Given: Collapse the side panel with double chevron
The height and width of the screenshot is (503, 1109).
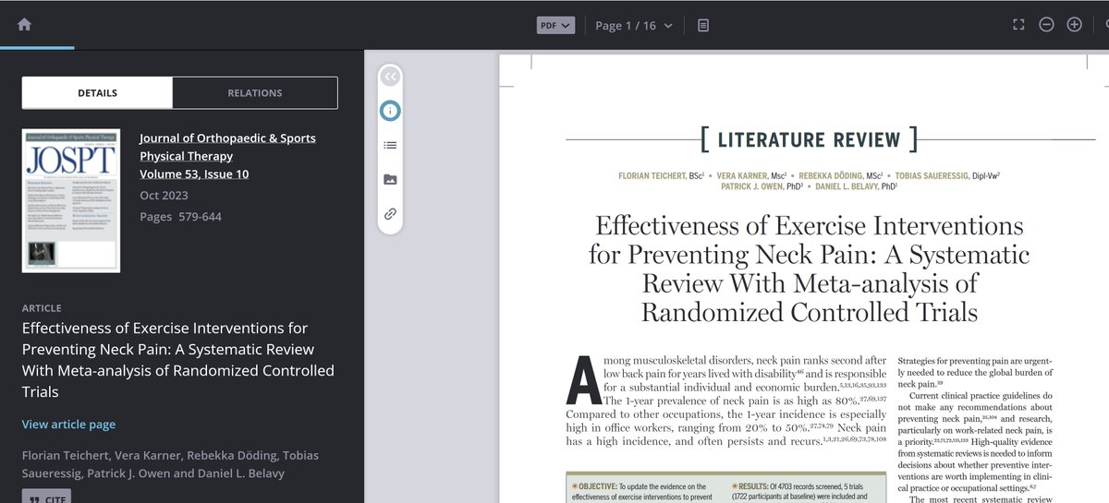Looking at the screenshot, I should [390, 78].
